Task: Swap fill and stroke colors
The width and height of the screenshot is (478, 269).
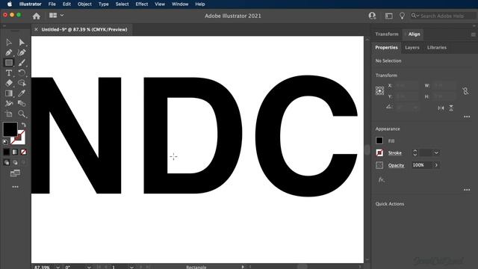Action: pyautogui.click(x=23, y=125)
